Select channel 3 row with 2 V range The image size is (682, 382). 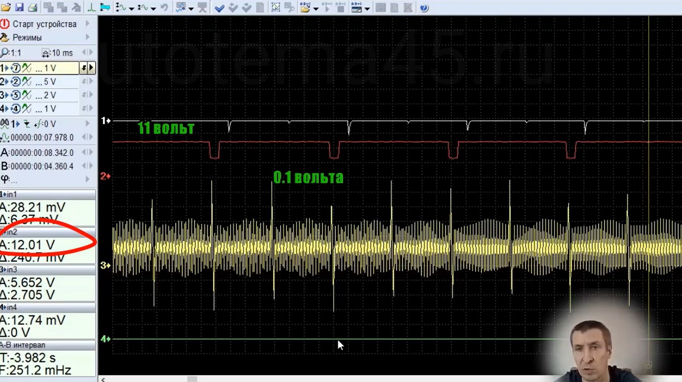[x=39, y=95]
